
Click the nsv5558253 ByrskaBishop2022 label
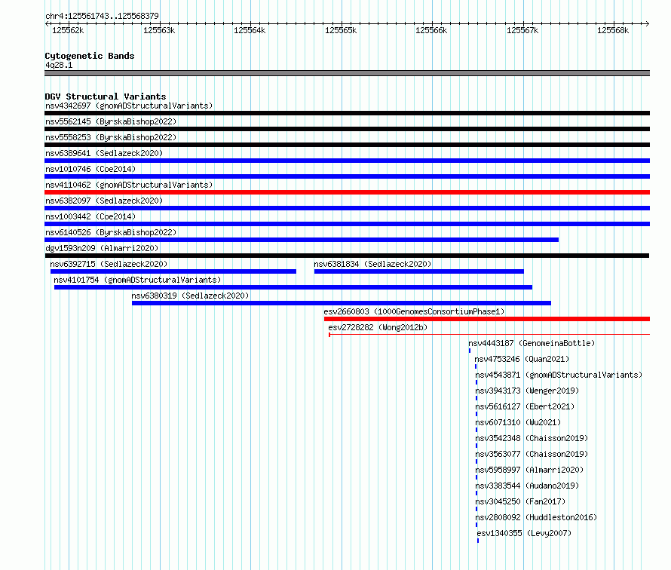click(x=111, y=137)
